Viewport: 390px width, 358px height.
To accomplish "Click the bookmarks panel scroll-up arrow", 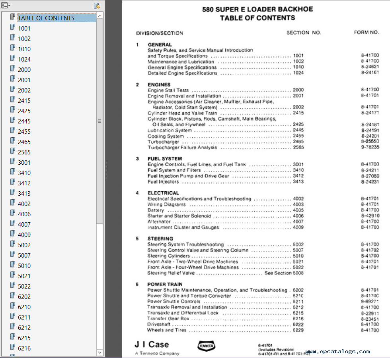I will 100,15.
